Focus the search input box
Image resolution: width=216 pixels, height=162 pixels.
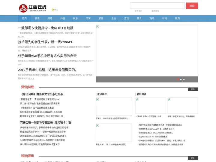point(157,6)
